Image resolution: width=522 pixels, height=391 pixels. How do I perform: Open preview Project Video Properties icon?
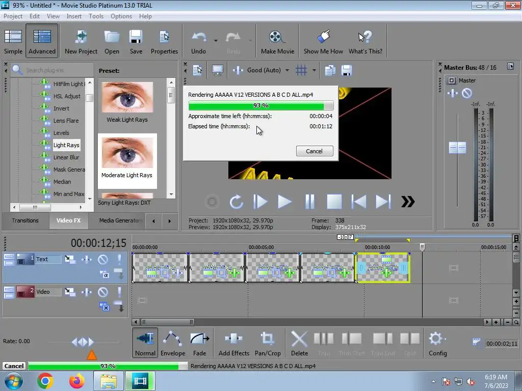pos(198,70)
